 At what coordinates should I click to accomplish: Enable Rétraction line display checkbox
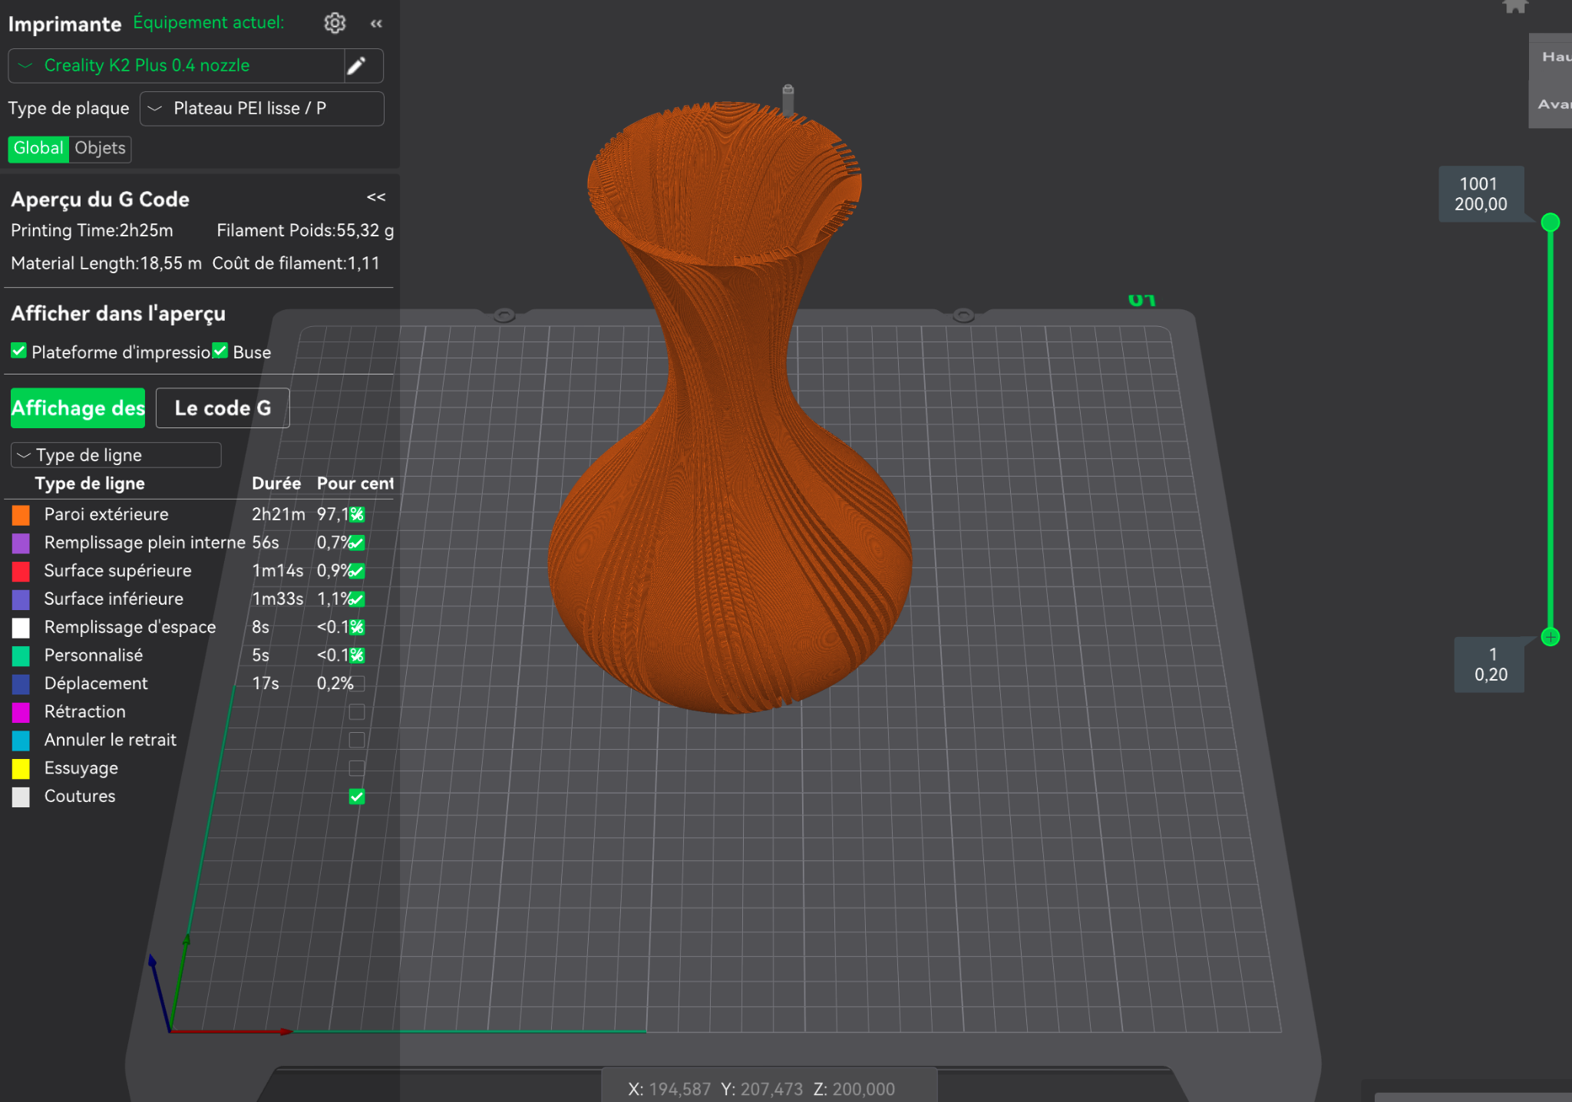[357, 712]
